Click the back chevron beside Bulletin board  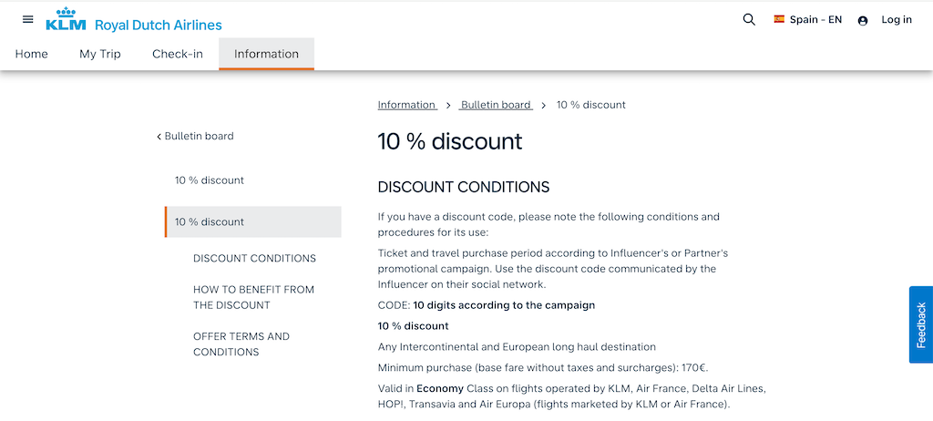pyautogui.click(x=159, y=137)
